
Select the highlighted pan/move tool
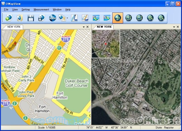pos(118,18)
